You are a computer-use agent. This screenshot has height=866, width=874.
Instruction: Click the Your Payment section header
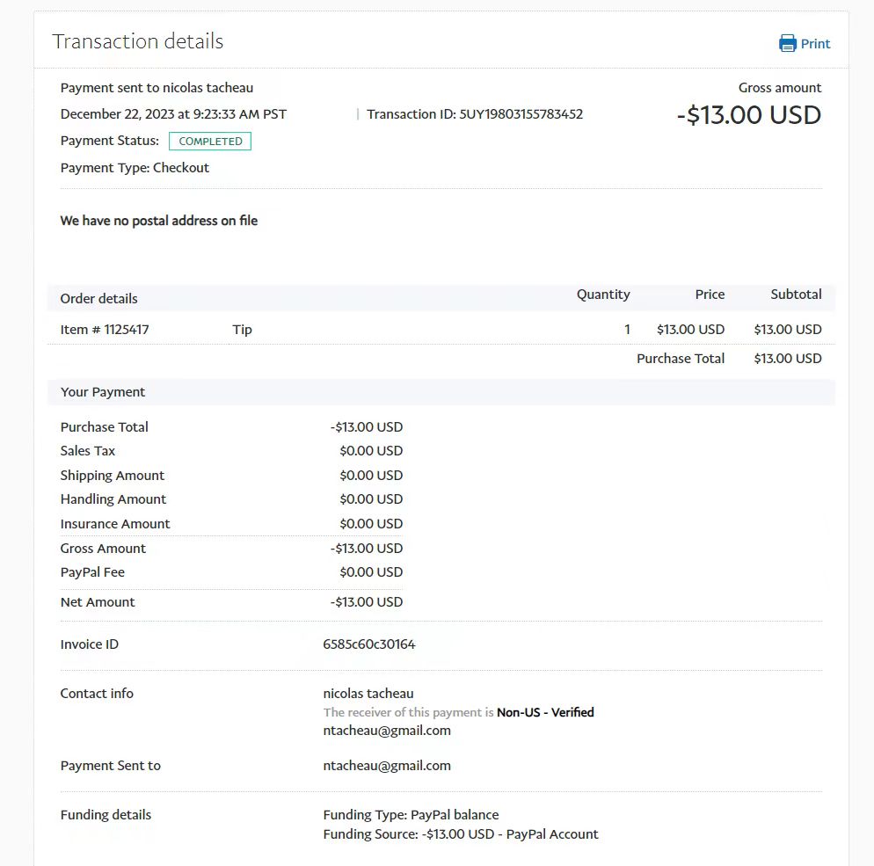pyautogui.click(x=103, y=392)
